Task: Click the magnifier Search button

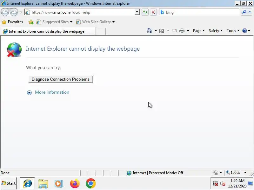Action: pyautogui.click(x=244, y=12)
